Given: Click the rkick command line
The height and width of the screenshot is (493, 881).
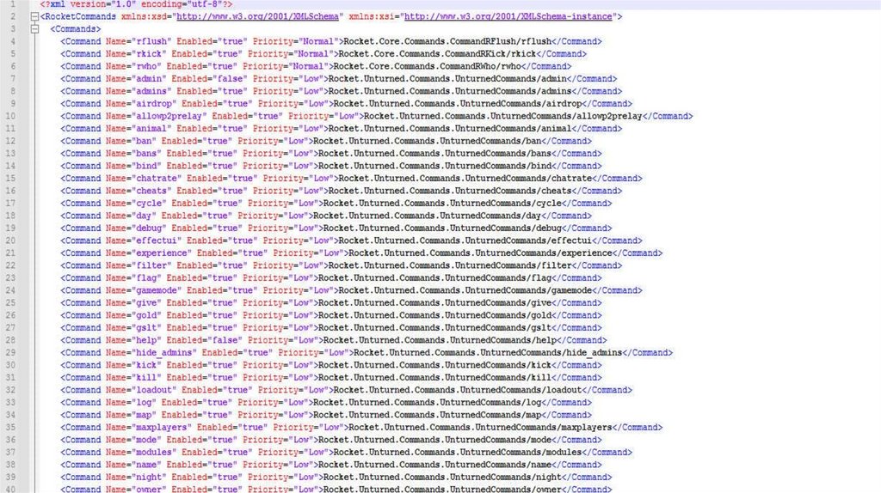Looking at the screenshot, I should [323, 54].
